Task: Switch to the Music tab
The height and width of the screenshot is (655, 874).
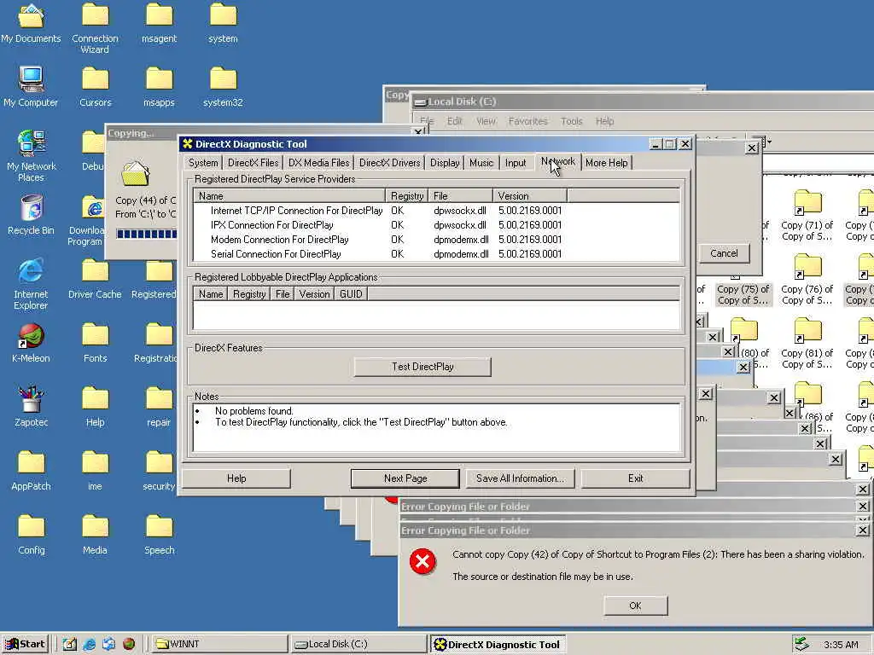Action: coord(481,163)
